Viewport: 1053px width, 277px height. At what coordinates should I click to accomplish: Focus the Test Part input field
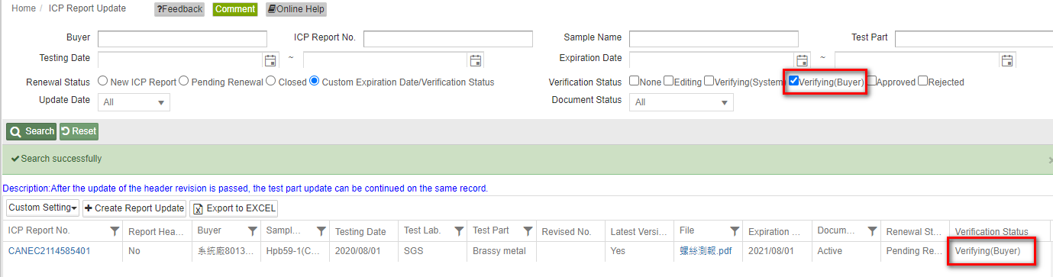[x=974, y=39]
